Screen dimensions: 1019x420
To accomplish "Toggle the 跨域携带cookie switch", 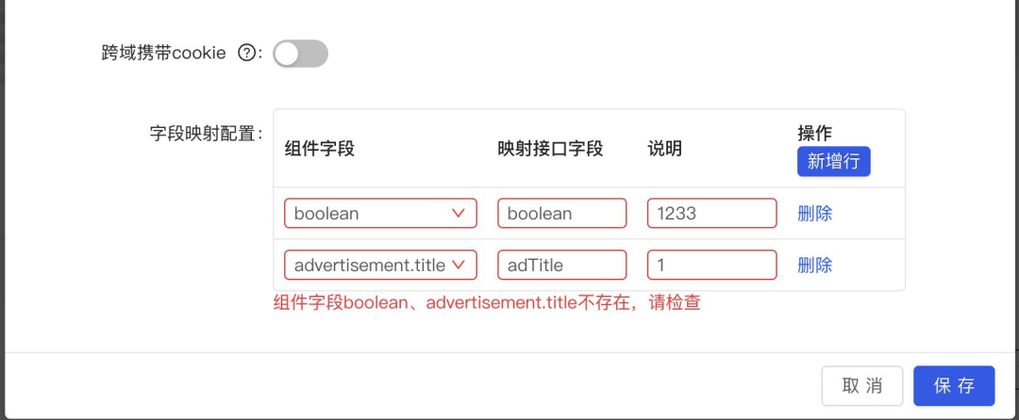I will tap(300, 53).
